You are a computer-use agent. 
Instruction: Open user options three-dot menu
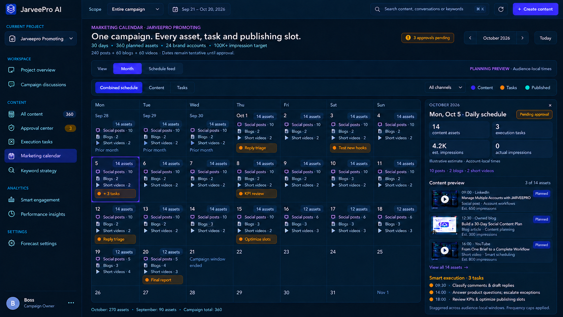(71, 303)
